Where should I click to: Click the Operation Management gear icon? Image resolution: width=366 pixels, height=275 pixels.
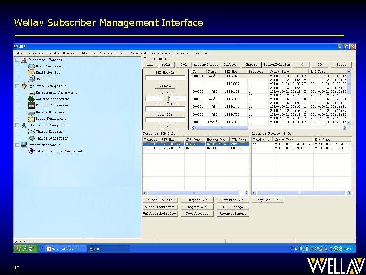click(24, 86)
